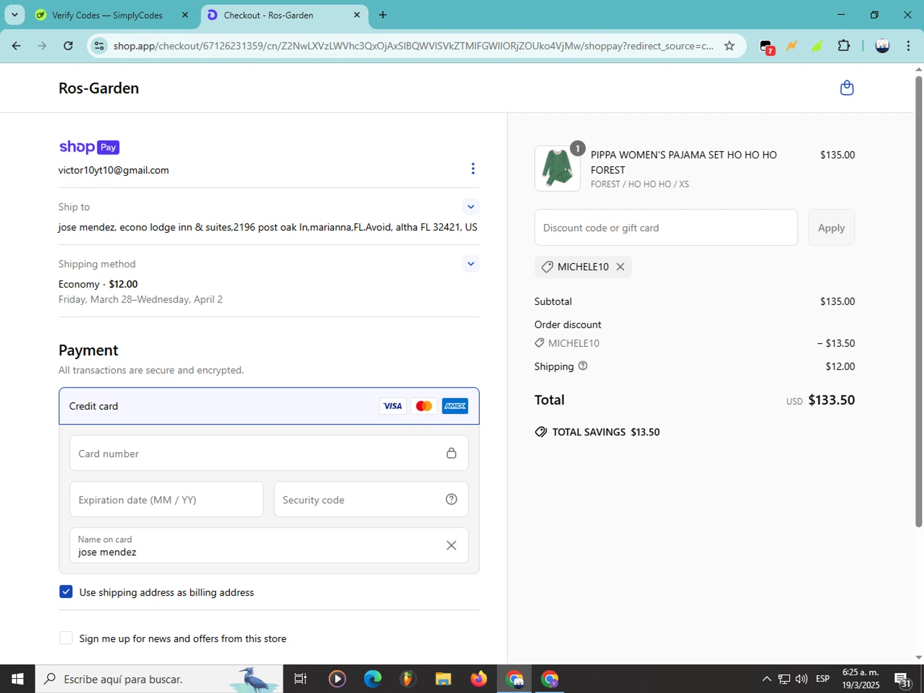
Task: Launch Firefox from the taskbar
Action: point(479,679)
